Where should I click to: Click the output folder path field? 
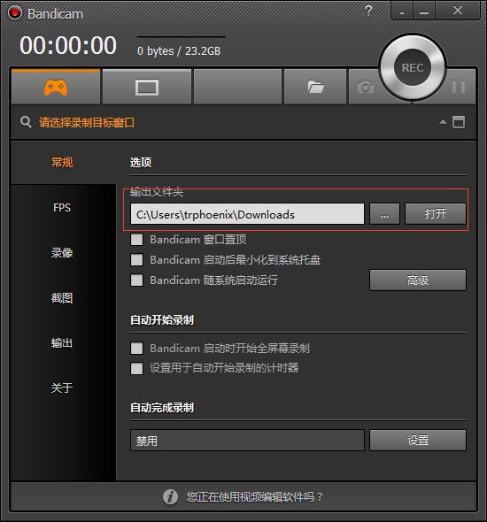[x=247, y=214]
